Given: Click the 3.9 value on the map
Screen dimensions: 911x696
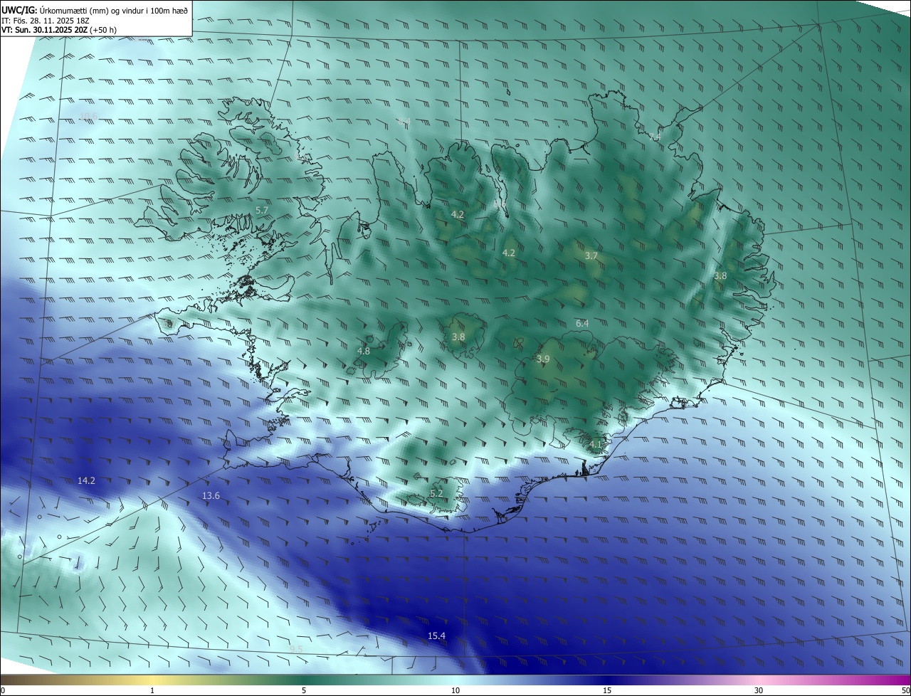Looking at the screenshot, I should pyautogui.click(x=543, y=359).
